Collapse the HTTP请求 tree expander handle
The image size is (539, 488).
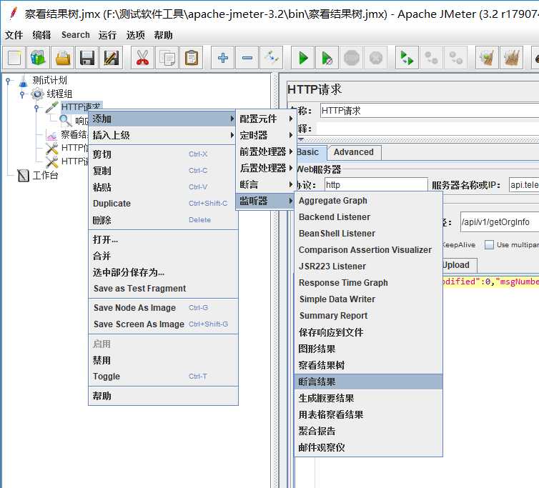click(x=36, y=108)
